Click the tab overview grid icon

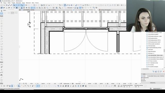(20, 10)
